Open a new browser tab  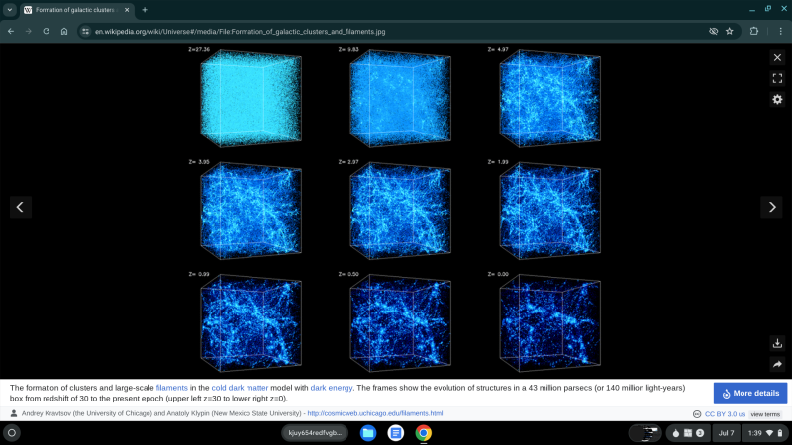tap(145, 10)
